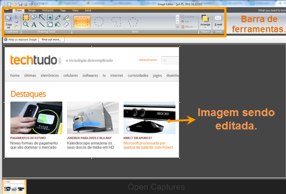Viewport: 286px width, 194px height.
Task: Pick the paint bucket Fill tool
Action: click(57, 24)
